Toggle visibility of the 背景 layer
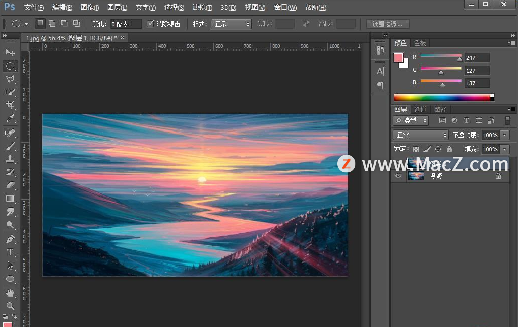The height and width of the screenshot is (327, 518). (398, 176)
